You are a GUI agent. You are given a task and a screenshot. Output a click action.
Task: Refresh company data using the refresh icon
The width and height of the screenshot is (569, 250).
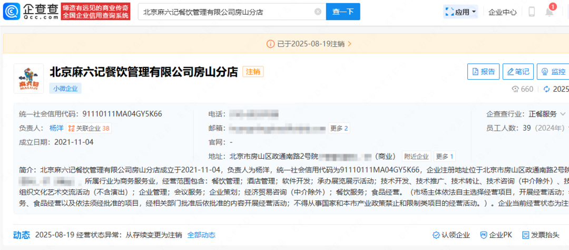pyautogui.click(x=546, y=89)
